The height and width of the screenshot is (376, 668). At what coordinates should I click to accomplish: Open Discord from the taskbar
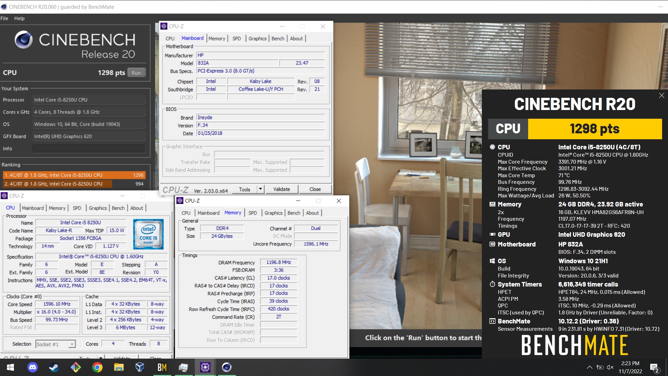(32, 367)
